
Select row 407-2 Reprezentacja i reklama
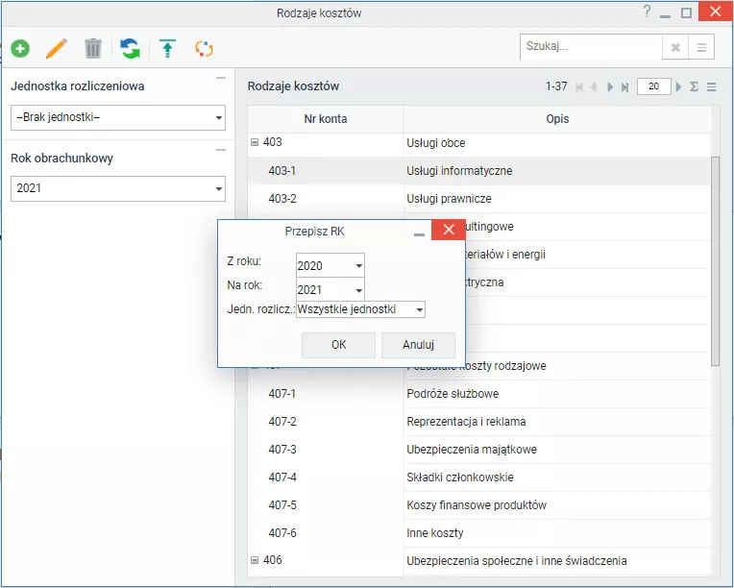[478, 422]
